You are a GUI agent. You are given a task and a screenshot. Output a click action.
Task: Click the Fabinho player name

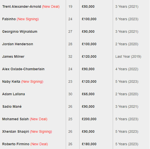tap(9, 19)
